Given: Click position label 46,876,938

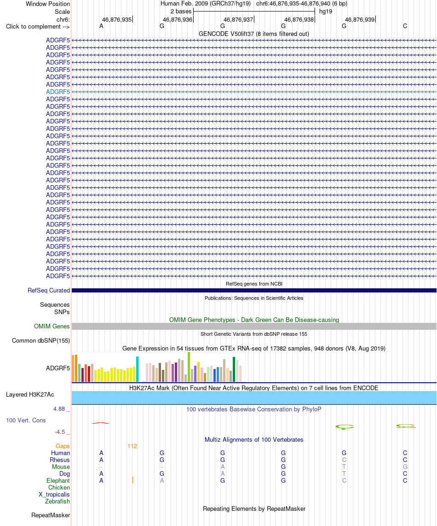Looking at the screenshot, I should [299, 19].
